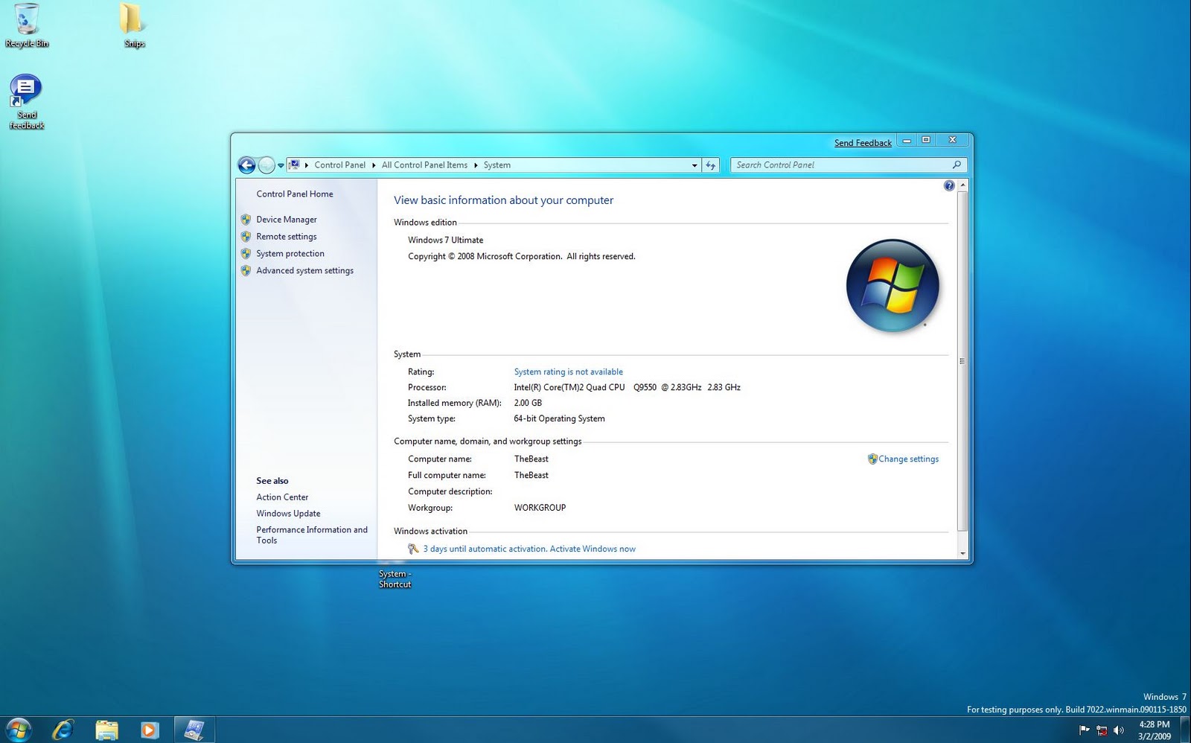Click the shield icon beside Advanced system settings
1191x743 pixels.
tap(246, 271)
